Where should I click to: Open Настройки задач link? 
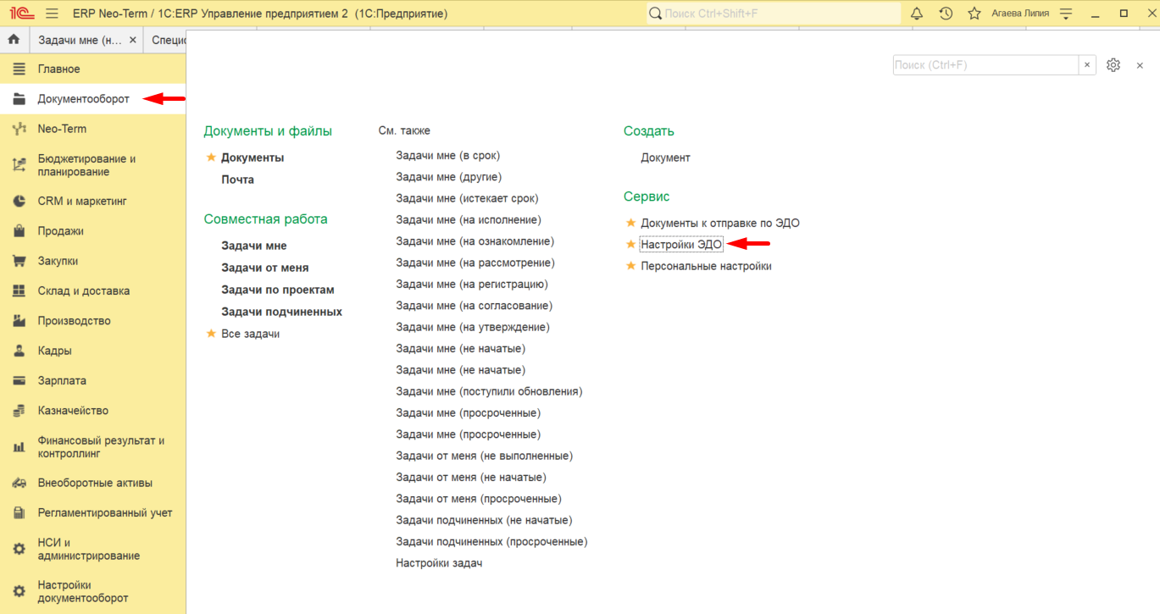[x=439, y=563]
